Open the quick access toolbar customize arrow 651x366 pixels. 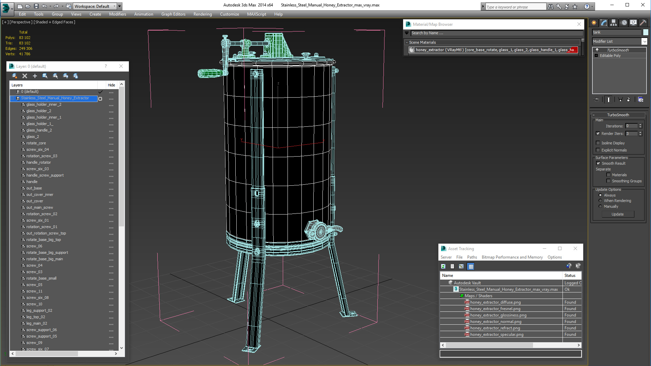(x=120, y=6)
